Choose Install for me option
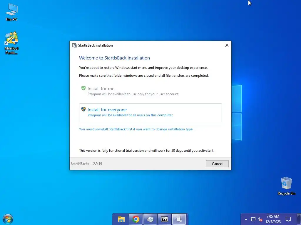 pos(150,91)
